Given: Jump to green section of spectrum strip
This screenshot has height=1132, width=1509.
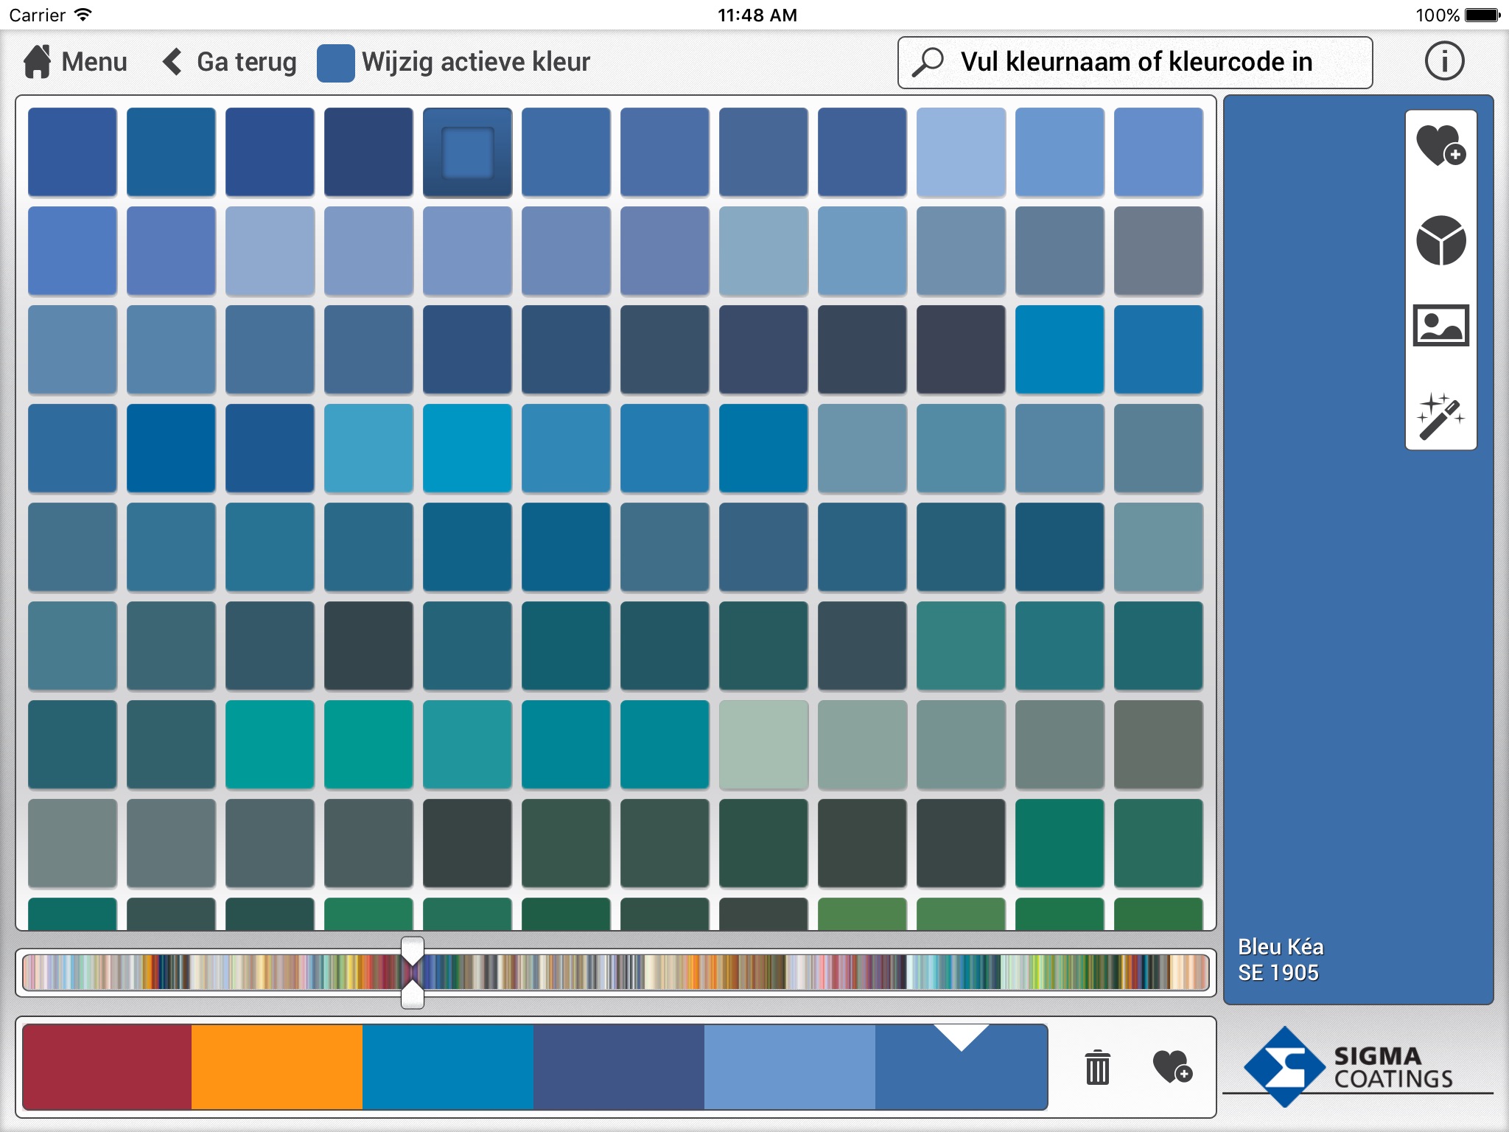Looking at the screenshot, I should point(1061,973).
